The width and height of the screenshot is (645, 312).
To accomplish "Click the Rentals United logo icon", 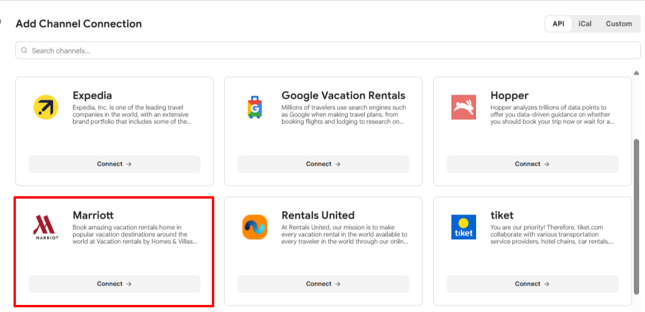I will point(255,227).
